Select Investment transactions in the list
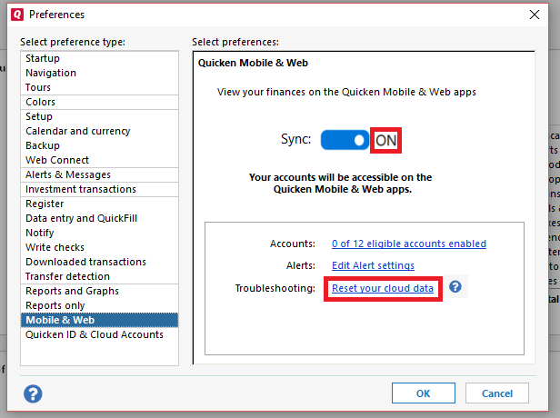Image resolution: width=560 pixels, height=418 pixels. point(99,189)
